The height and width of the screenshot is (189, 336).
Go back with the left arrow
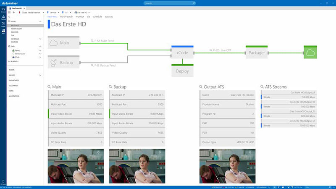click(14, 13)
